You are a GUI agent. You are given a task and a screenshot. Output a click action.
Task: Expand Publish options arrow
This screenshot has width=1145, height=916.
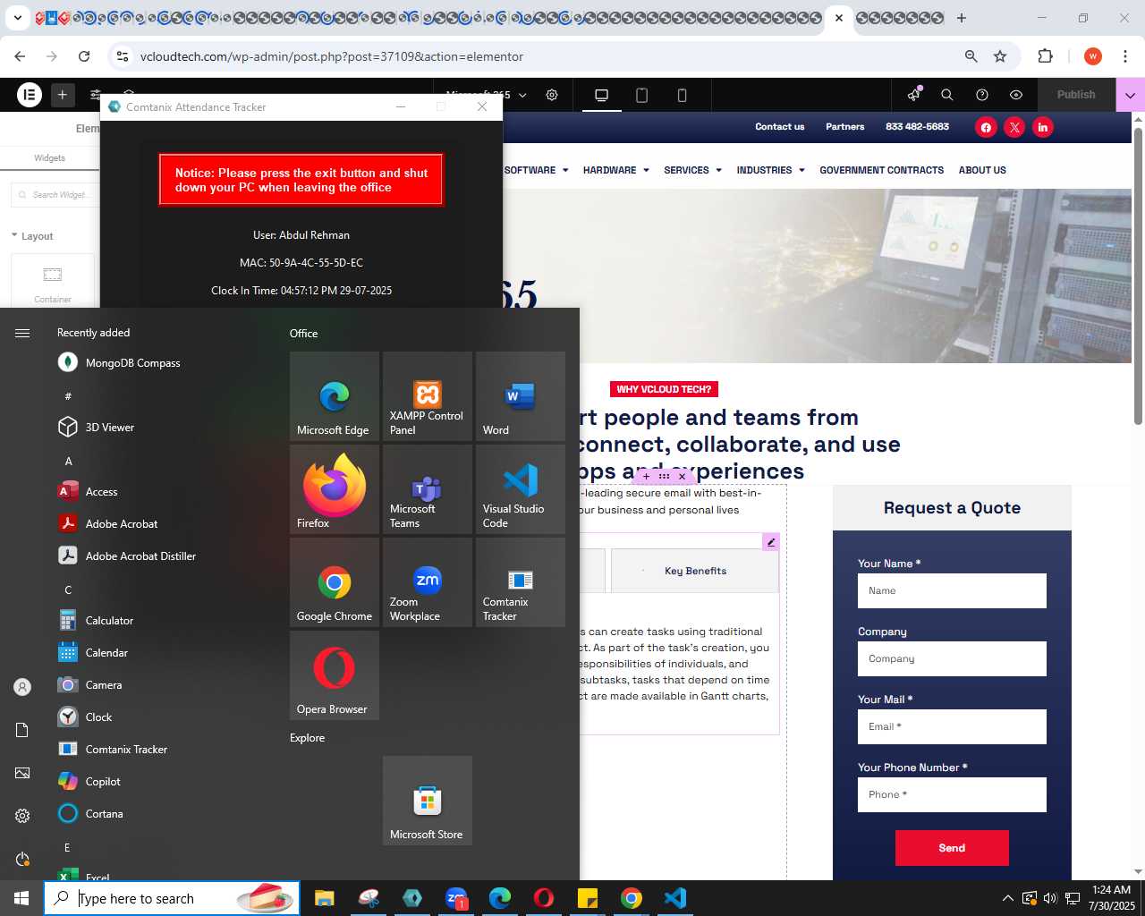(1130, 95)
